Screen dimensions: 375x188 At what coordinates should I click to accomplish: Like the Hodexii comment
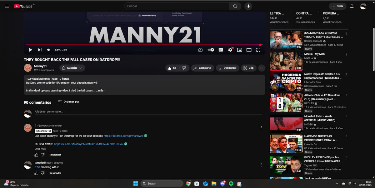point(36,173)
